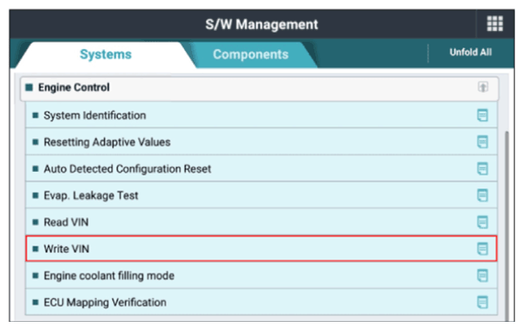The width and height of the screenshot is (524, 330).
Task: Open Evap. Leakage Test entry
Action: click(262, 195)
